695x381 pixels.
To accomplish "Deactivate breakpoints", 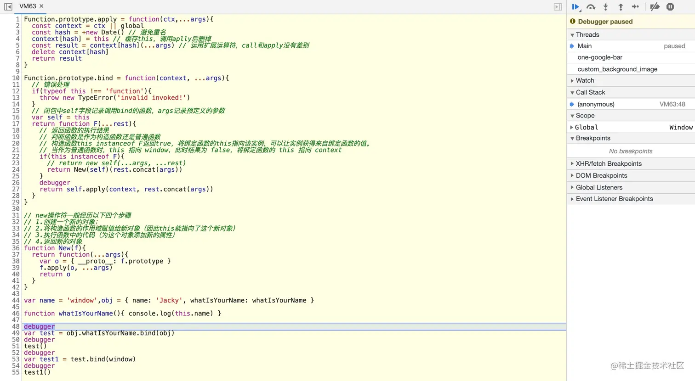I will pyautogui.click(x=655, y=6).
